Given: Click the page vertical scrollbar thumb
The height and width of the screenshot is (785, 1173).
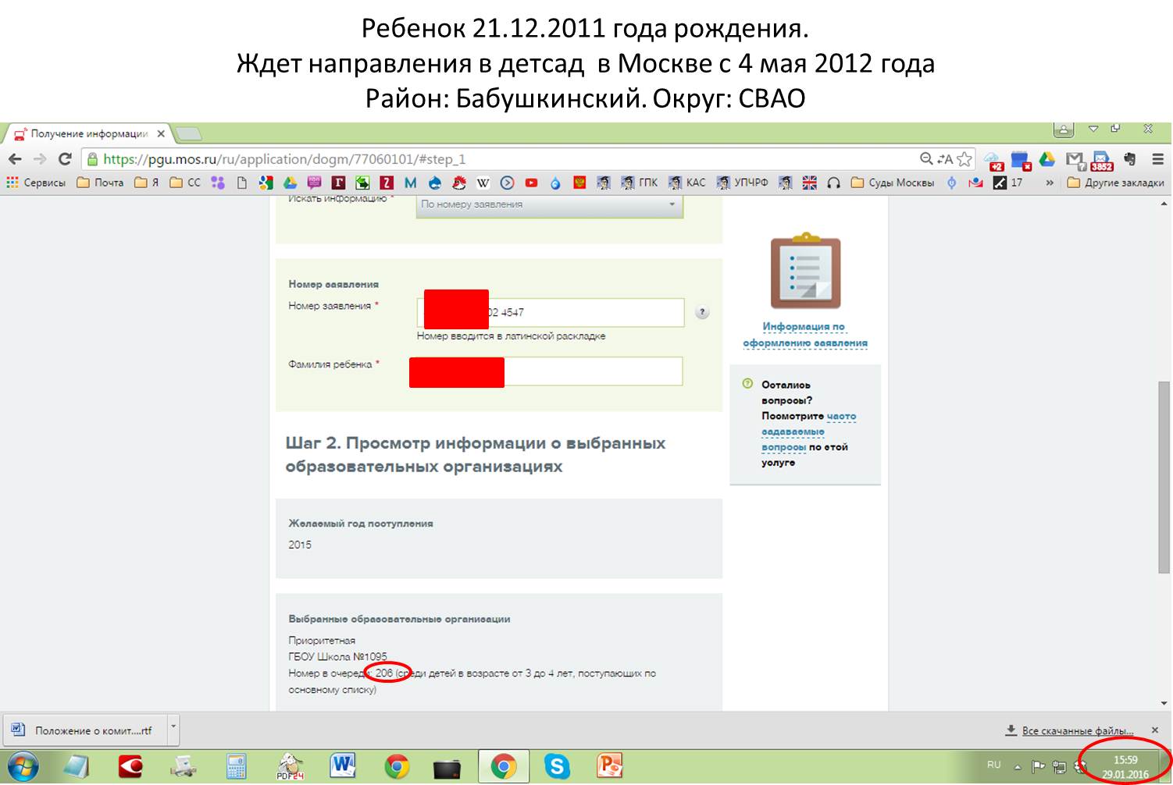Looking at the screenshot, I should click(1164, 478).
